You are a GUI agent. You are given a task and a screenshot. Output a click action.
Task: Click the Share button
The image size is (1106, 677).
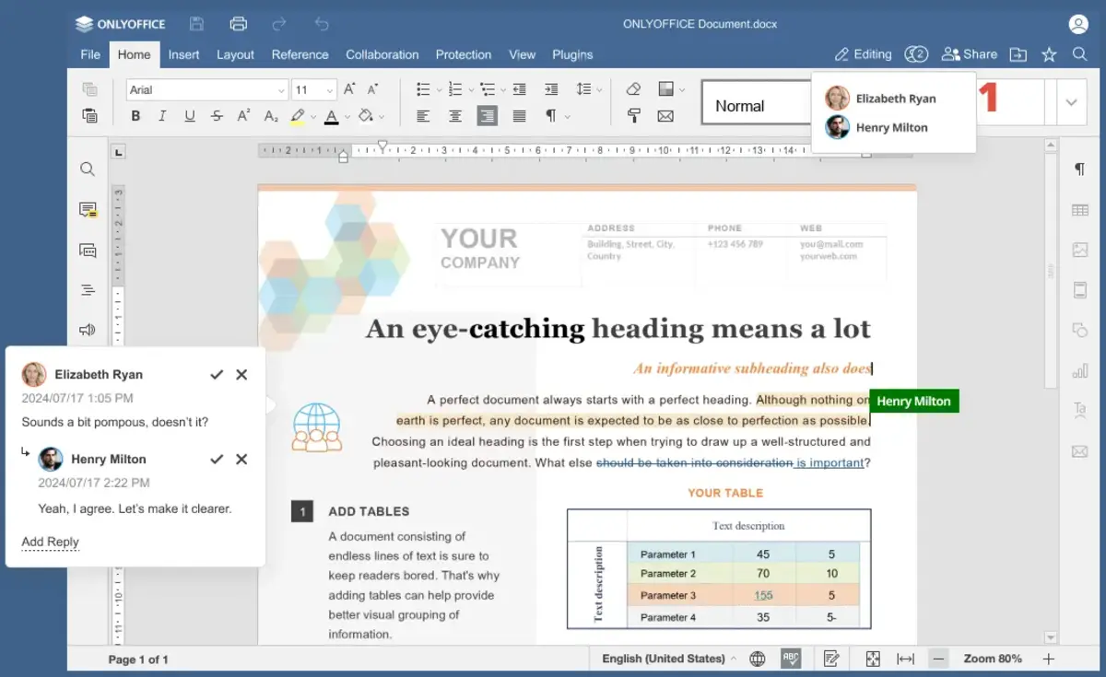point(970,54)
